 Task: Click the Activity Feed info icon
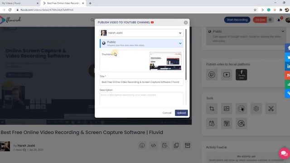[225, 148]
